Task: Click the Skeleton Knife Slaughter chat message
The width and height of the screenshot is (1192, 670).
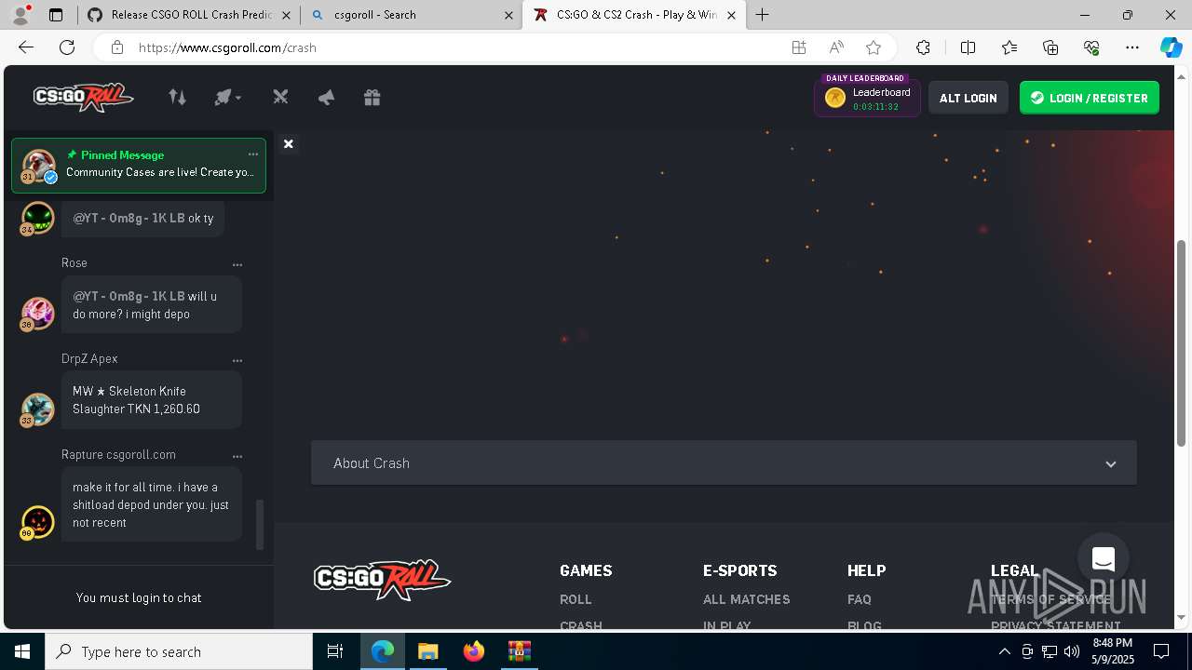Action: (x=152, y=400)
